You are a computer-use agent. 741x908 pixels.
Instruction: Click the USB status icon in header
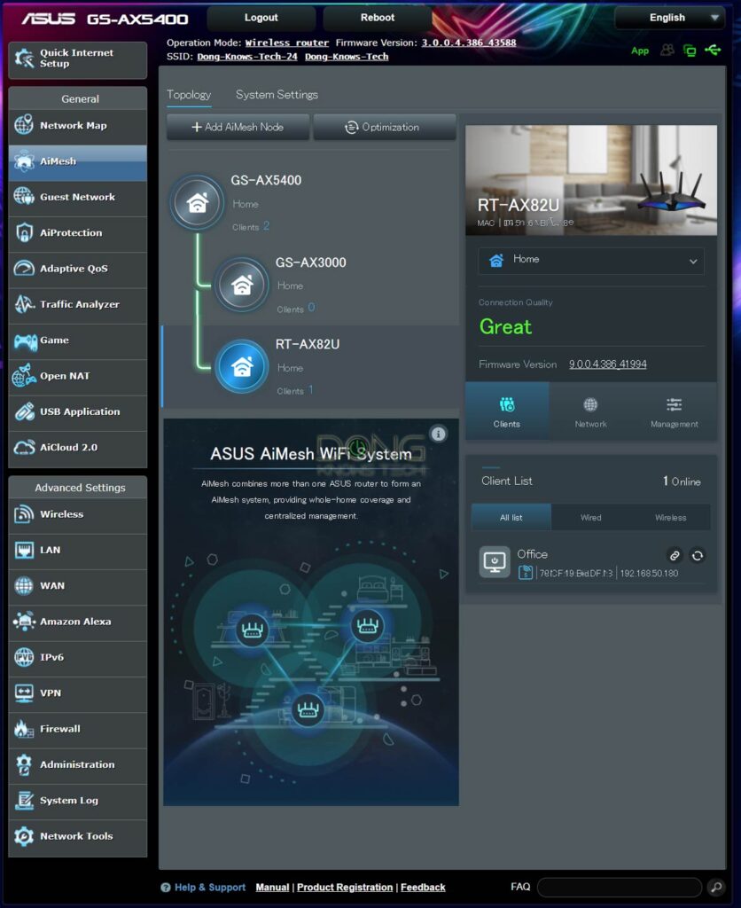pos(714,51)
